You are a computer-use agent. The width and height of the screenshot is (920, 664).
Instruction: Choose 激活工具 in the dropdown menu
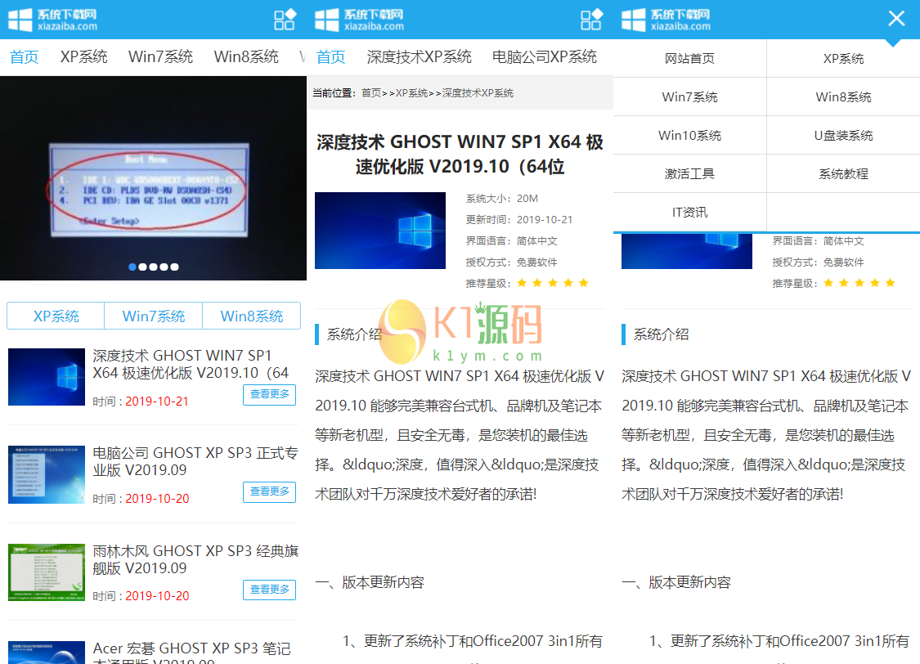pos(690,173)
